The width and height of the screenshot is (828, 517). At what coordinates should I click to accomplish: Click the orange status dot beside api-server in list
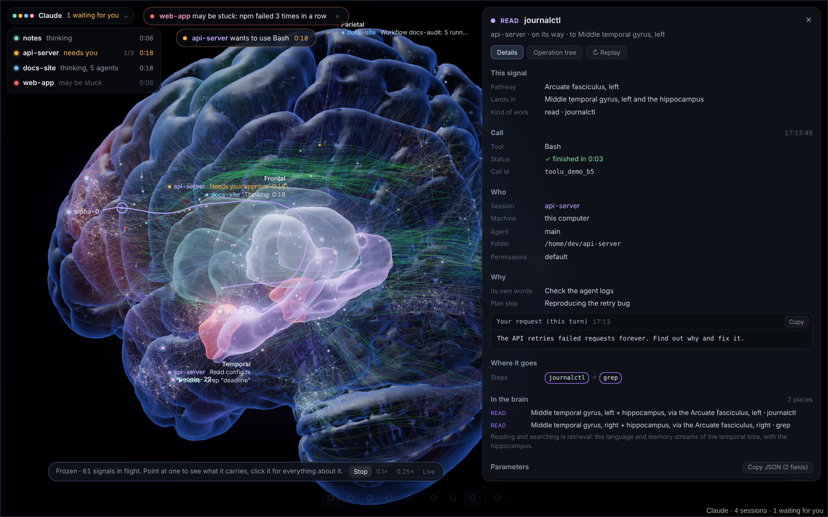tap(17, 53)
